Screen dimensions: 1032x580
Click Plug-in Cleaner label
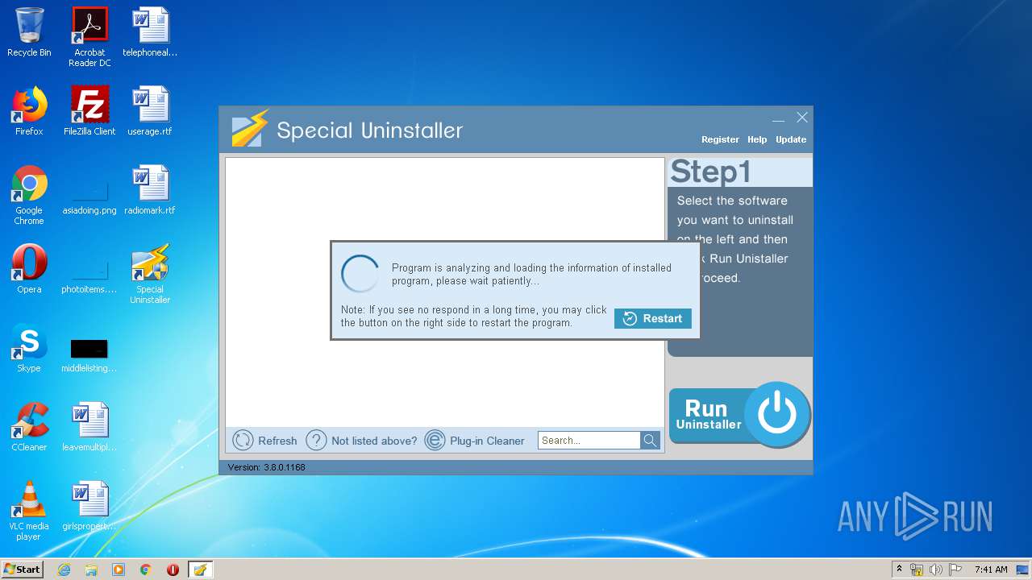click(487, 441)
